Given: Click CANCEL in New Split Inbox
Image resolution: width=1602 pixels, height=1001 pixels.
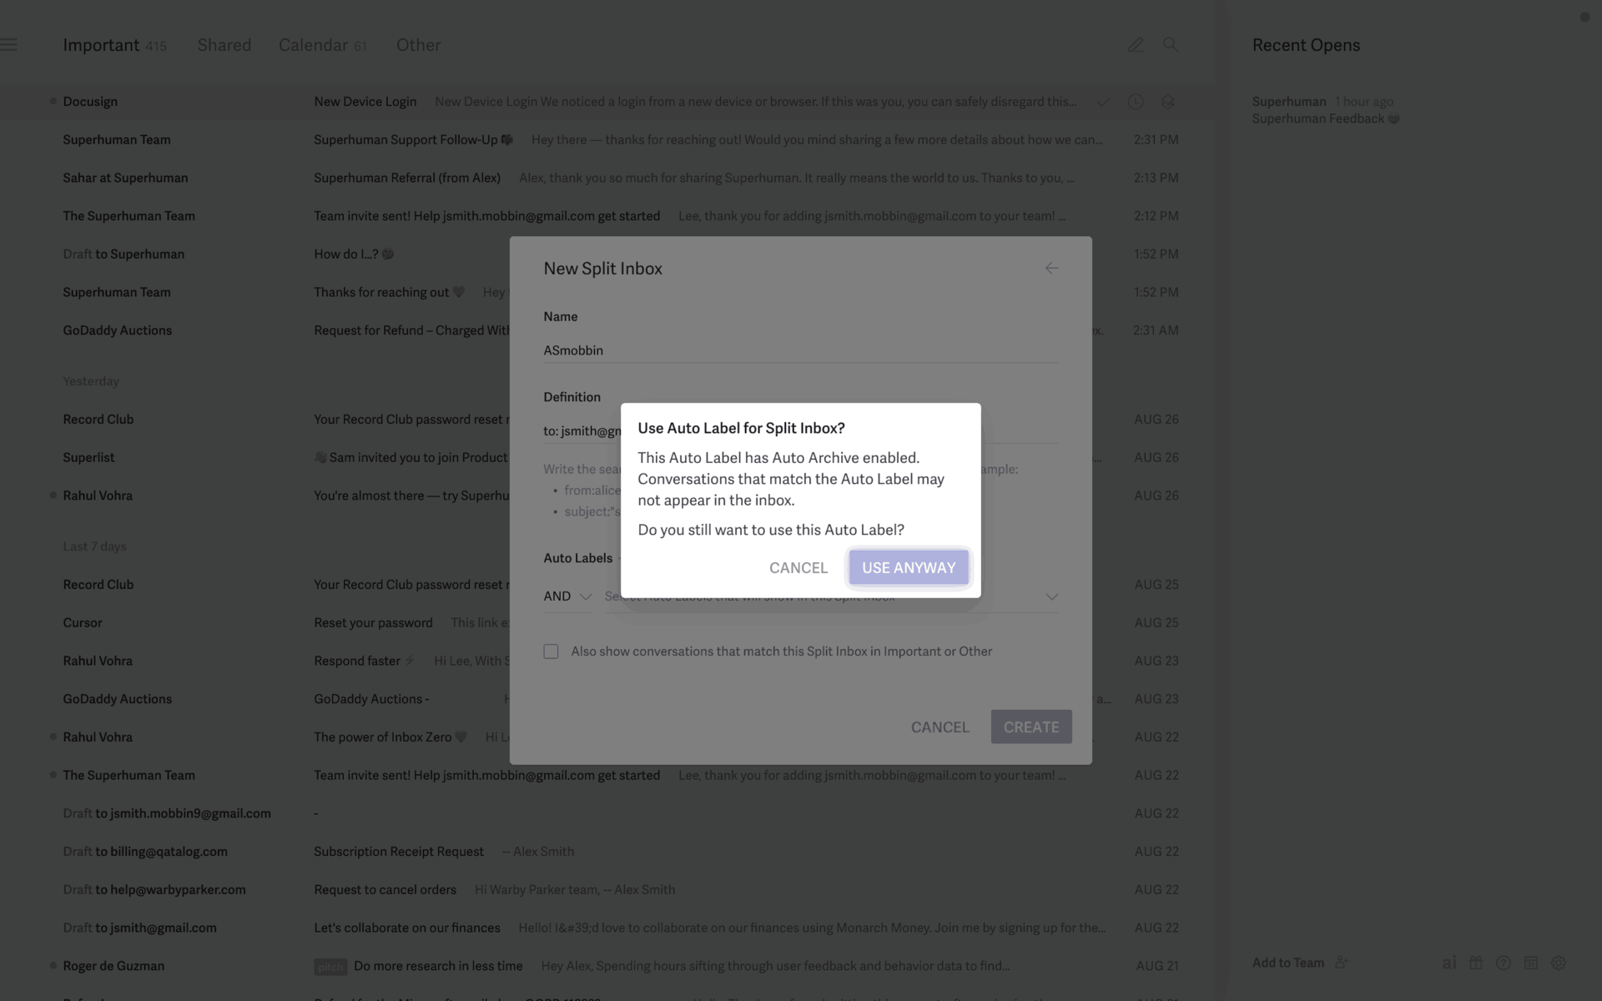Looking at the screenshot, I should coord(940,727).
